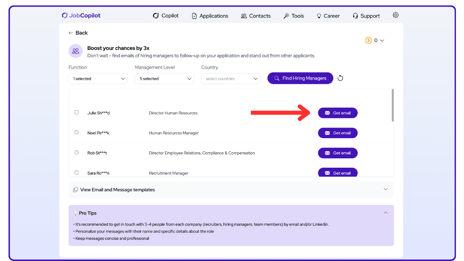Open the Function dropdown

click(98, 78)
